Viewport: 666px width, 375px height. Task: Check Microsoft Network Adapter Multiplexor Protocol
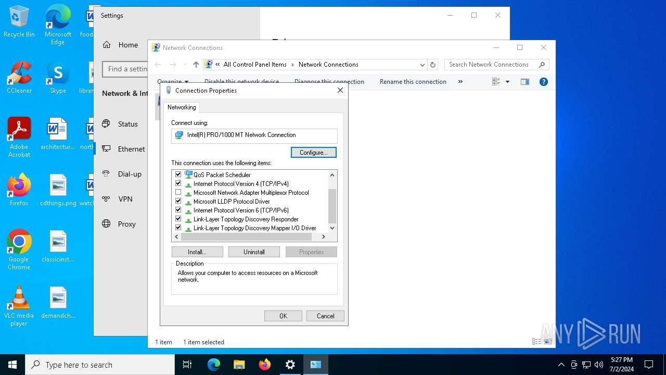coord(178,192)
